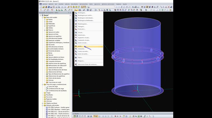Expand the Nudos tree node

(45, 19)
